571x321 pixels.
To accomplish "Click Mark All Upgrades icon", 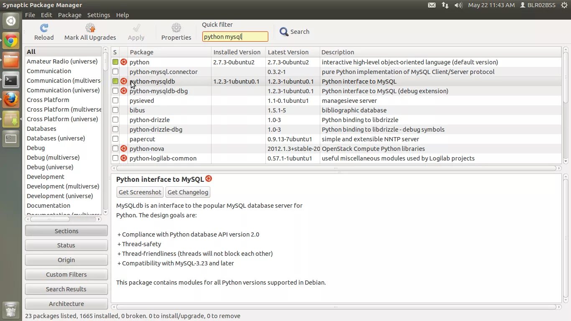I will point(90,28).
